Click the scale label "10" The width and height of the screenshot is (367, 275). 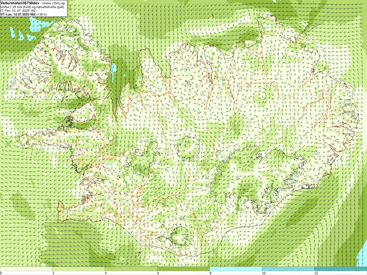coord(264,273)
